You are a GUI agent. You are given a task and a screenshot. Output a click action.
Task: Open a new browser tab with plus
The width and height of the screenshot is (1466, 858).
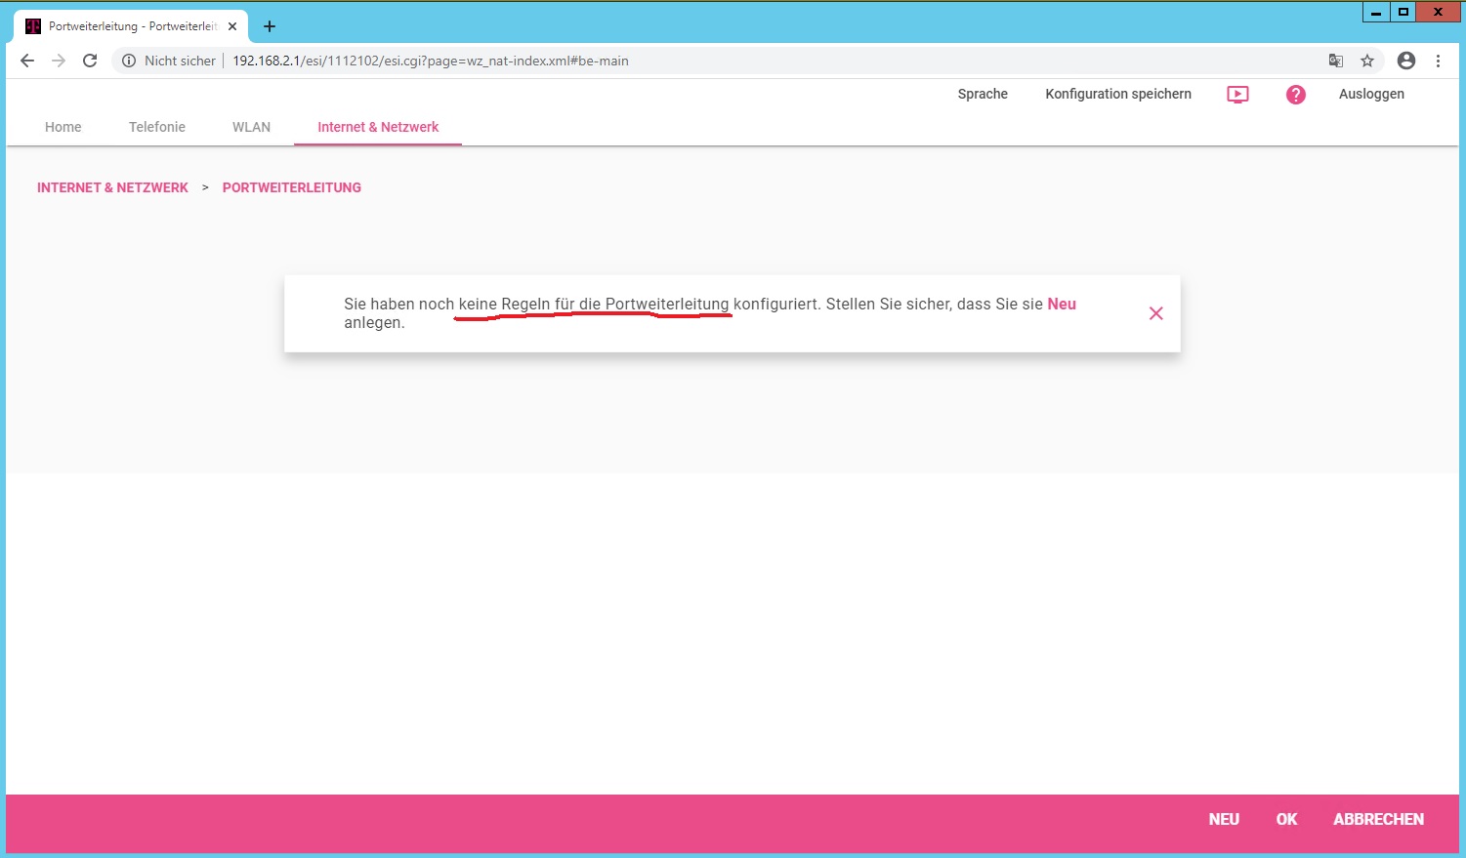270,26
